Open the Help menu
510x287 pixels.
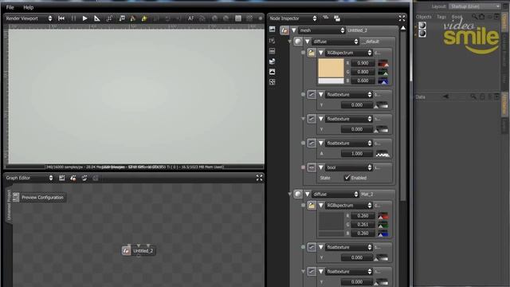tap(29, 7)
